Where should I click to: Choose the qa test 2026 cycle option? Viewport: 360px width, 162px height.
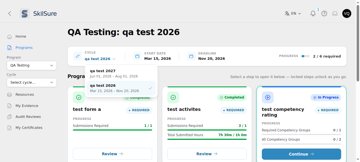click(x=121, y=88)
